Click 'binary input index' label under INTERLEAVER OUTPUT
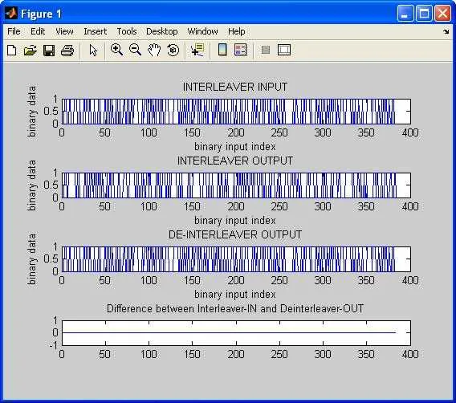The height and width of the screenshot is (403, 456). click(235, 221)
